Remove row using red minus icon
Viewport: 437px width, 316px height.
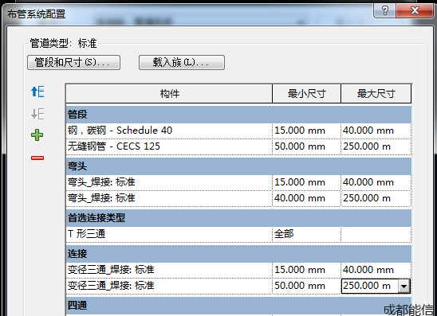click(x=37, y=158)
